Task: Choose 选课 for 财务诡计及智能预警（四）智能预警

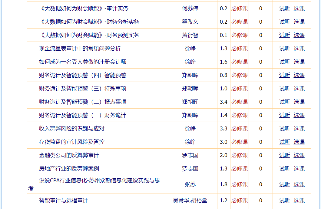Action: [x=299, y=75]
